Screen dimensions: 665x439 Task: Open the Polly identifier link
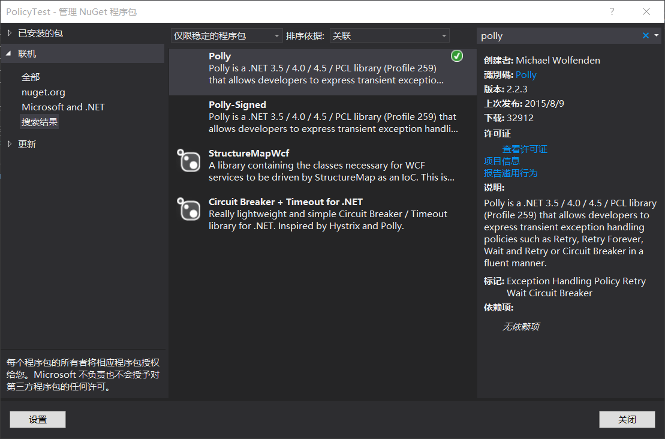(x=526, y=74)
